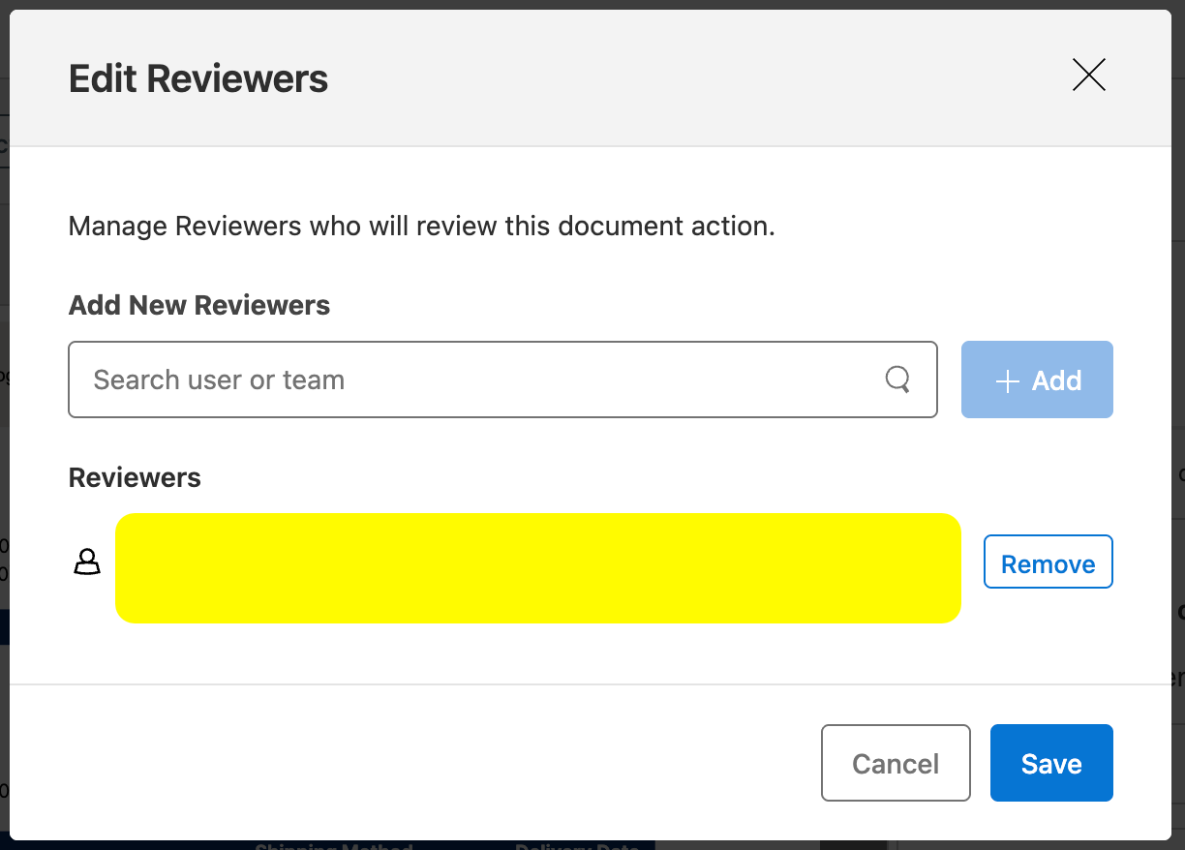Click the Shipping Method header behind the dialog
Image resolution: width=1185 pixels, height=850 pixels.
(333, 845)
